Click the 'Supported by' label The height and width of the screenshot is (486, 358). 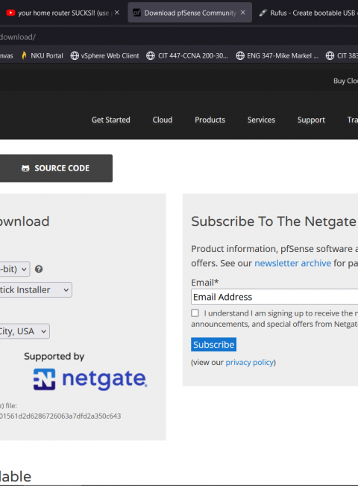(x=54, y=357)
